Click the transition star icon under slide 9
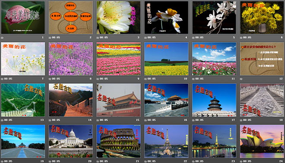 coord(98,79)
